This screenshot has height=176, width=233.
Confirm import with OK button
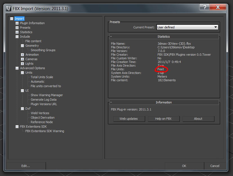coord(184,166)
